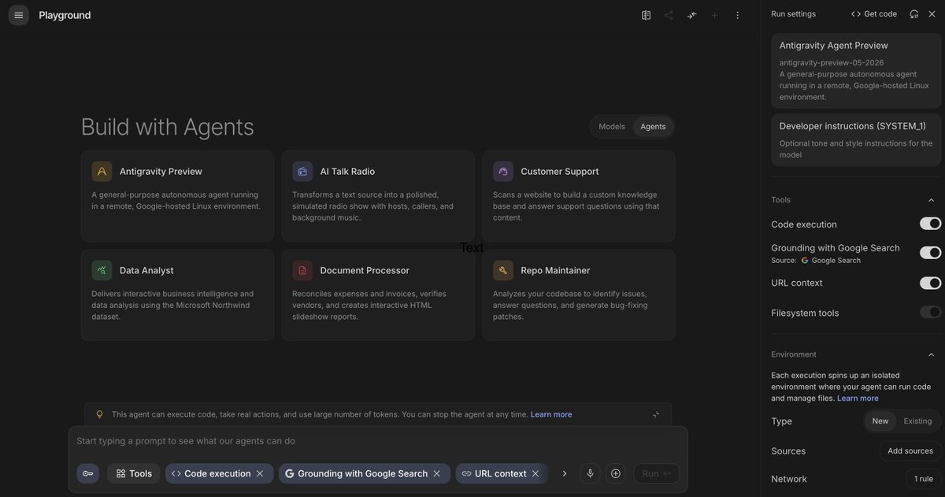Show more tool chips with the chevron
Image resolution: width=945 pixels, height=497 pixels.
(564, 473)
